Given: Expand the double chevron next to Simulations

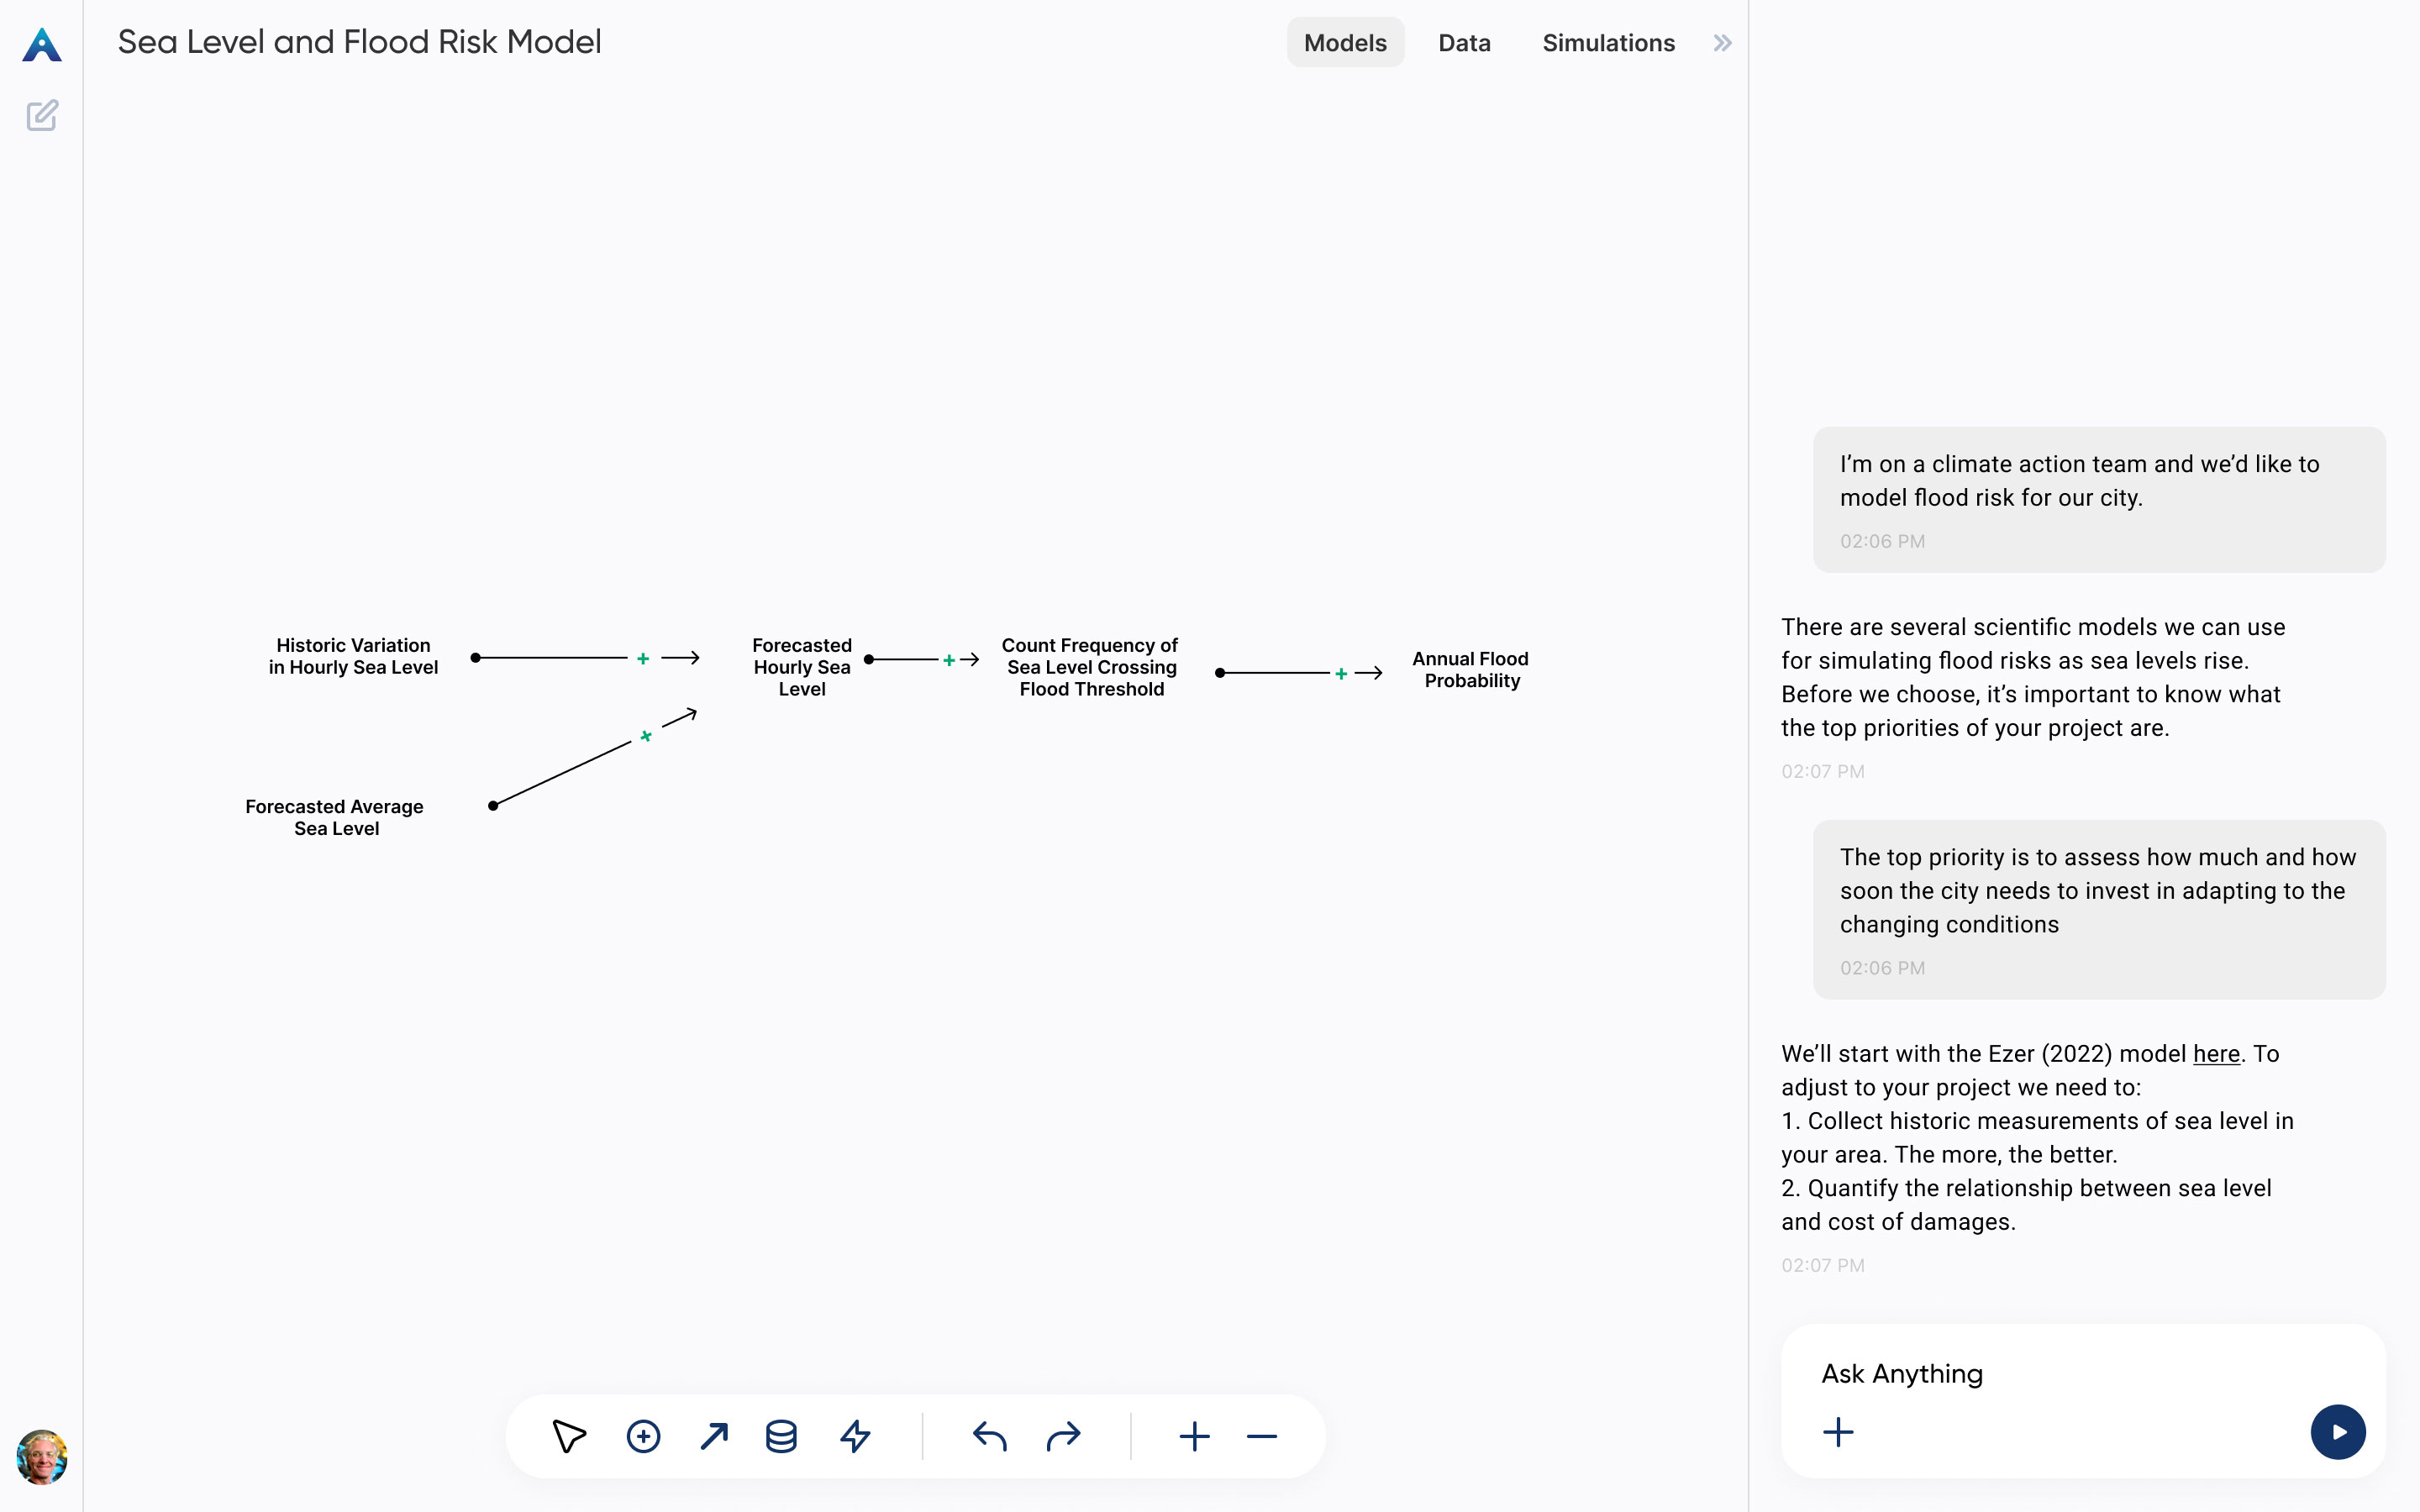Looking at the screenshot, I should 1722,43.
